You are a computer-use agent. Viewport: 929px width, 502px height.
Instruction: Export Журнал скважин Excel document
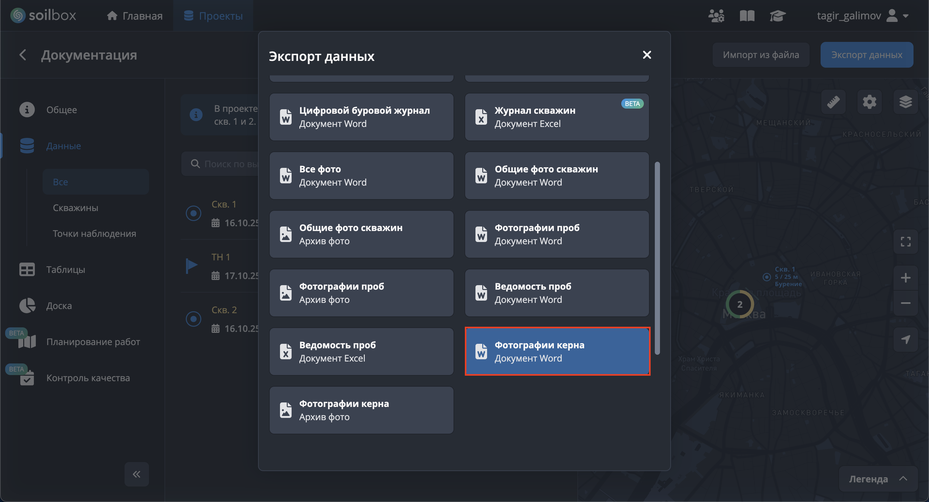pos(556,117)
